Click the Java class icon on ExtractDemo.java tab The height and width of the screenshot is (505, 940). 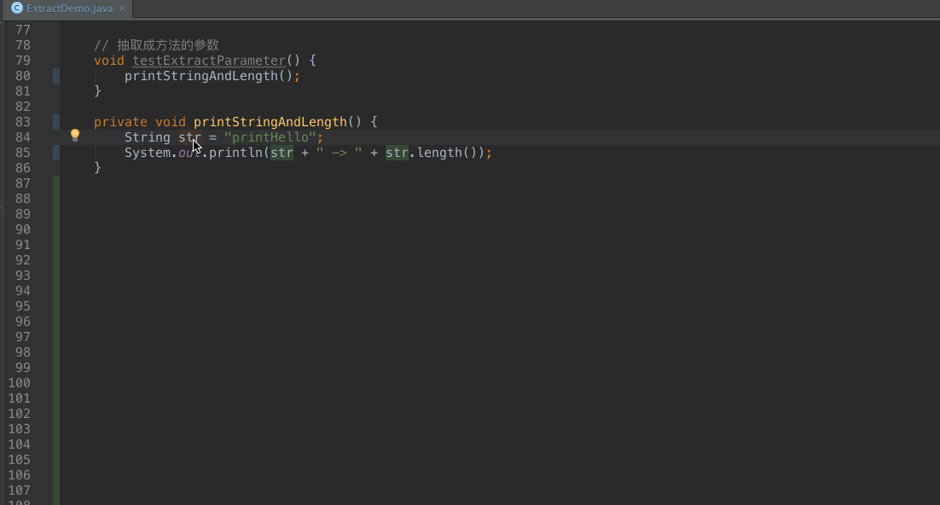click(17, 8)
